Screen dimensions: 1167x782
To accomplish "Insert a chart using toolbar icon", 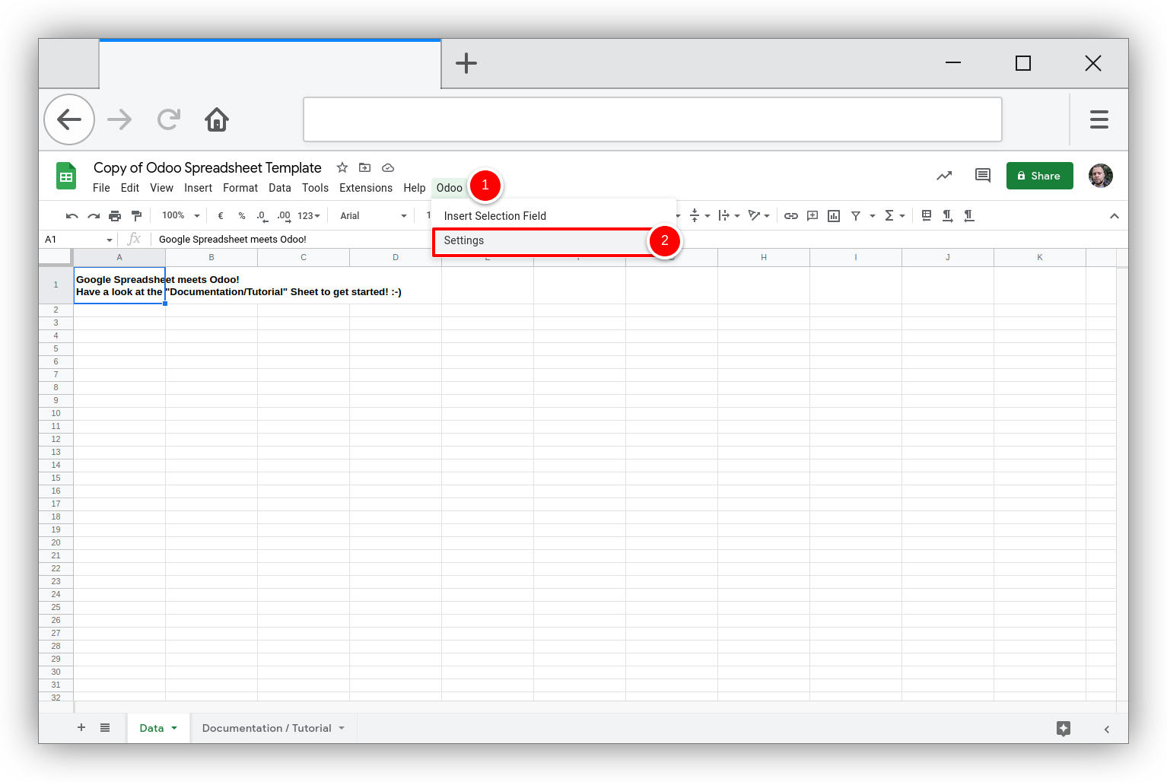I will 834,216.
